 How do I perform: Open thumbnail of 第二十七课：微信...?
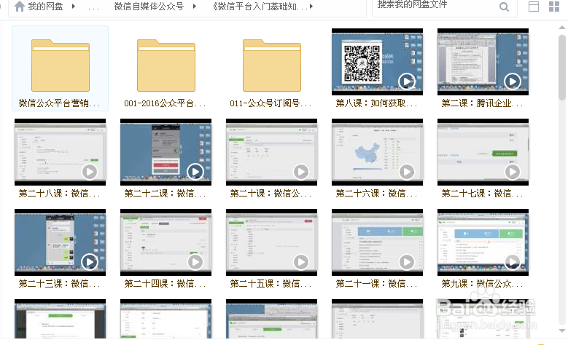point(483,152)
